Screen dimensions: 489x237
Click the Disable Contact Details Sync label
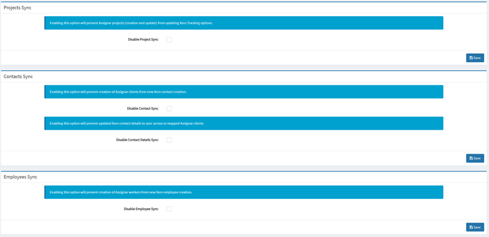pos(137,140)
